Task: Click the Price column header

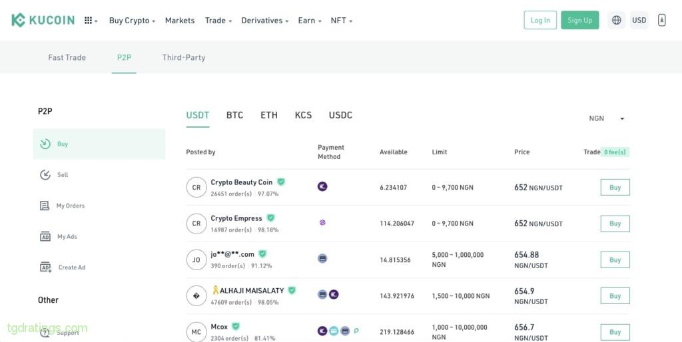Action: point(522,152)
